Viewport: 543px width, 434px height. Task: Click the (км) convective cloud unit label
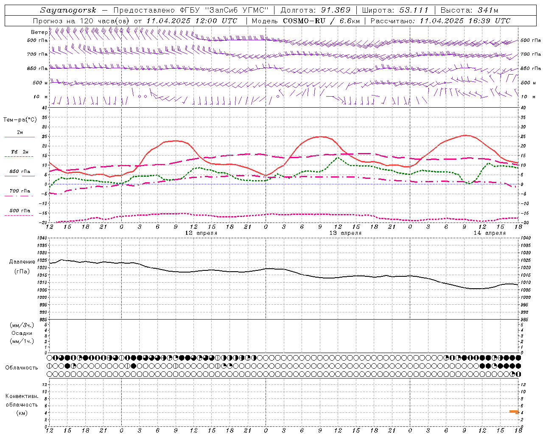[x=22, y=413]
